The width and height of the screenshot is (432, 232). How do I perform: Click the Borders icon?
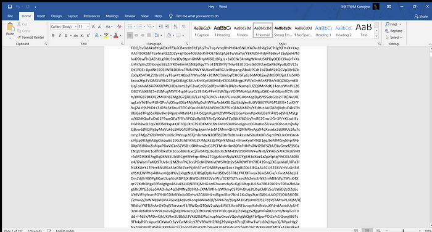point(178,36)
